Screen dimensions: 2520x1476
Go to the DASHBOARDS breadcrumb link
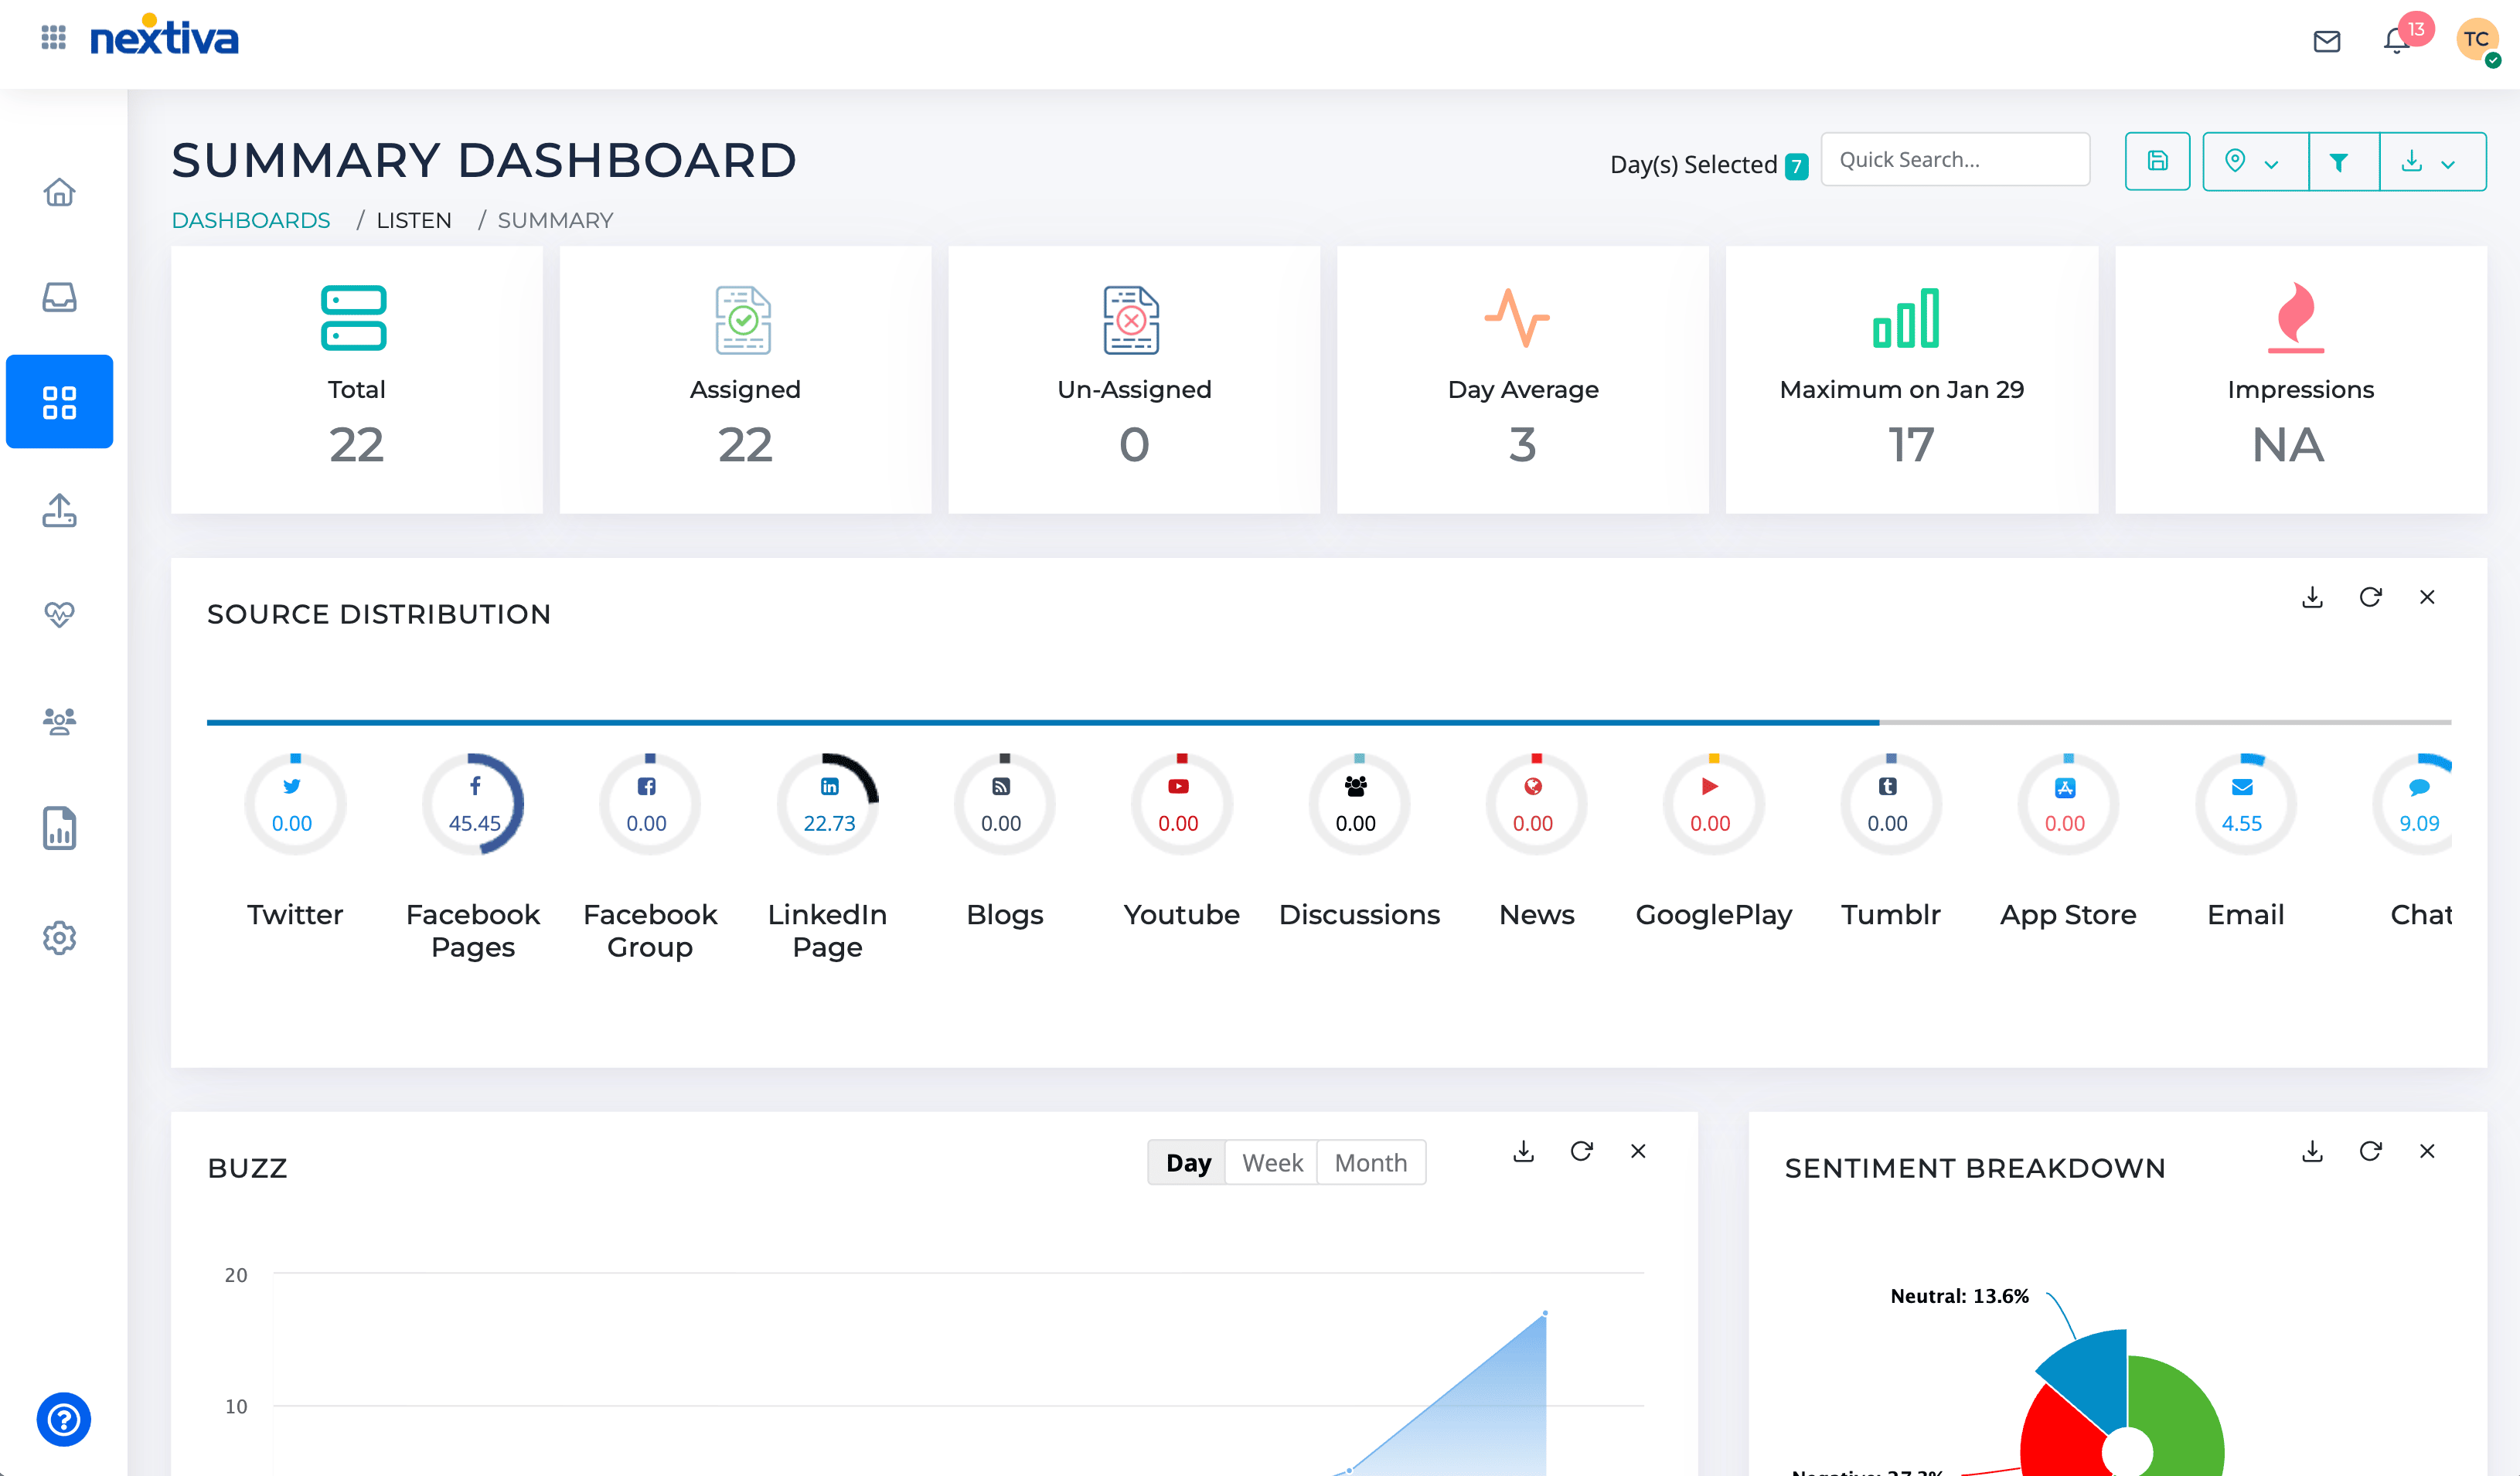click(251, 220)
